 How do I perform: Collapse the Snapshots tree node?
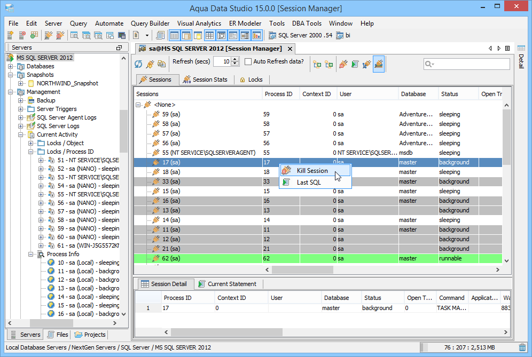(x=11, y=75)
